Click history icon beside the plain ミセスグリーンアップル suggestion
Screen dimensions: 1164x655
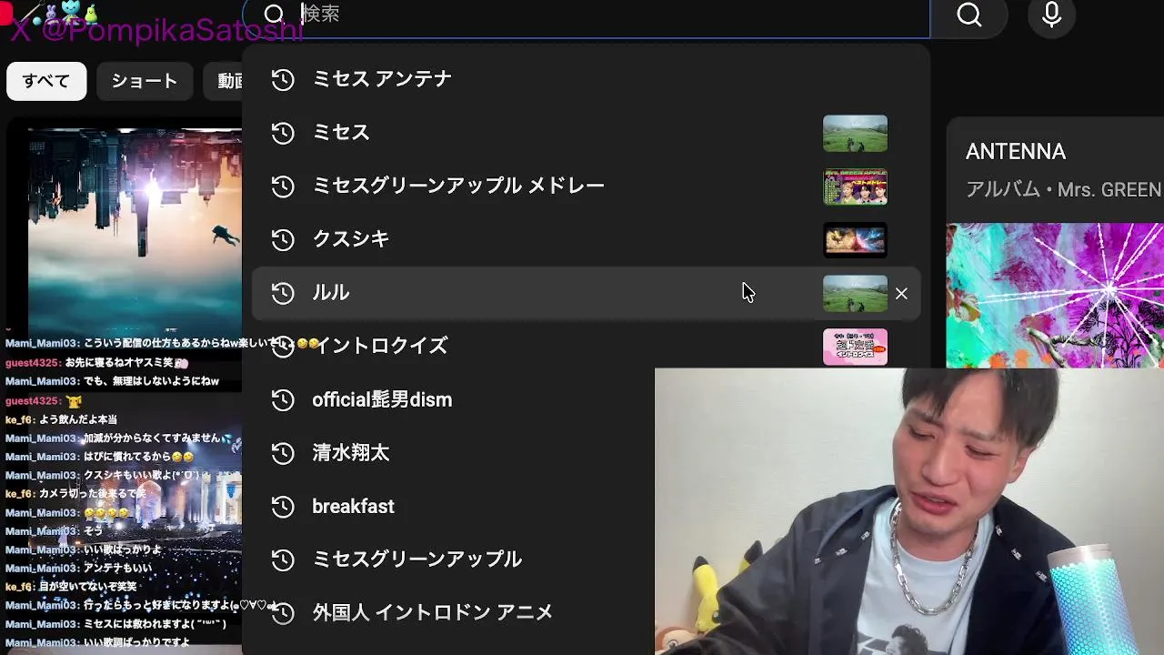tap(283, 559)
